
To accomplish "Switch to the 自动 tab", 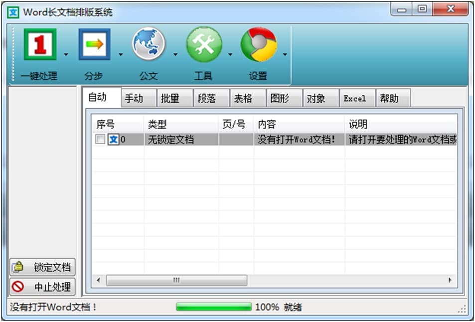I will (102, 97).
